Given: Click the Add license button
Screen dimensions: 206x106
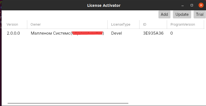Looking at the screenshot, I should point(164,14).
